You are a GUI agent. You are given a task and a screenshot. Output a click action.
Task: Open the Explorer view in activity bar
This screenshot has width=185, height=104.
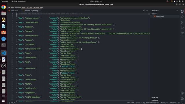coord(182,11)
